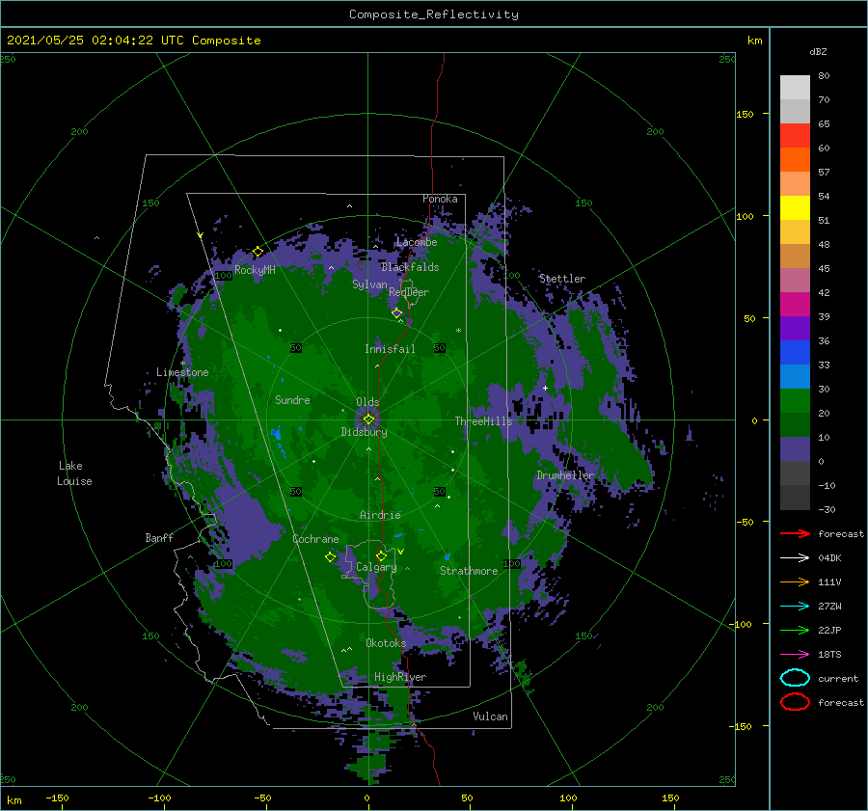868x811 pixels.
Task: Click the Sylvan label on the map
Action: 369,284
